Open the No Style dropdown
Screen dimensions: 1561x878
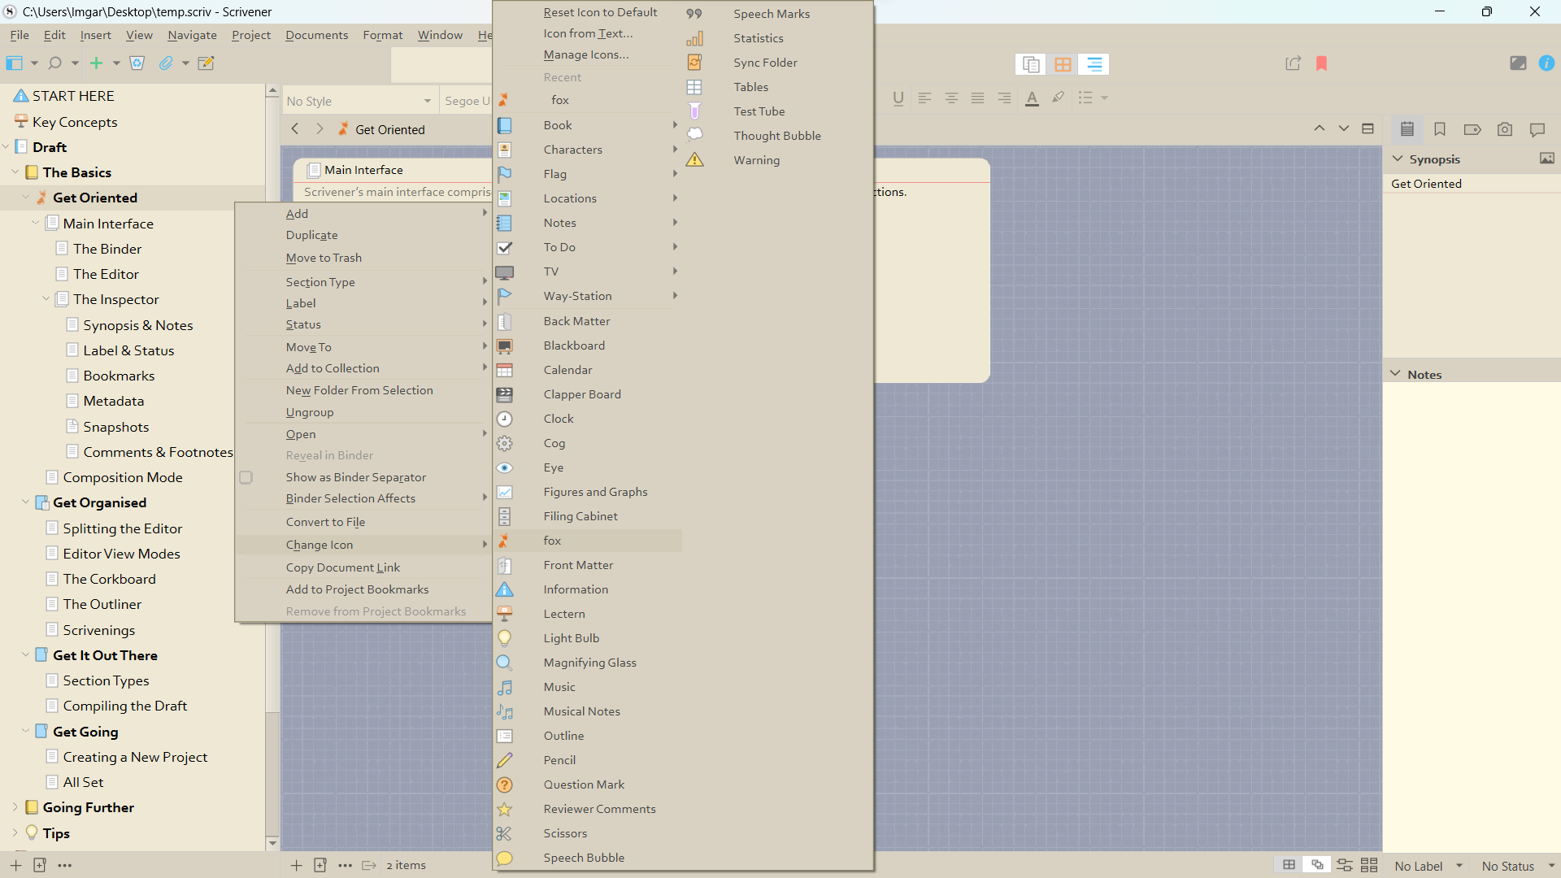(x=358, y=100)
